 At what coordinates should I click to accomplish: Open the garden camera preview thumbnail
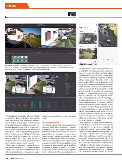click(x=88, y=54)
